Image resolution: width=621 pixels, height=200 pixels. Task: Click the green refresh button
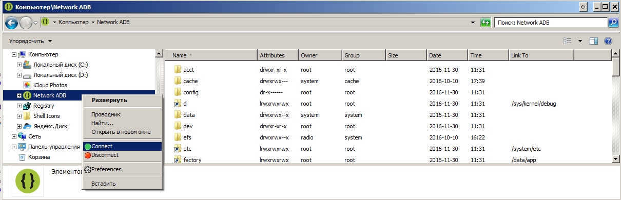pyautogui.click(x=486, y=23)
